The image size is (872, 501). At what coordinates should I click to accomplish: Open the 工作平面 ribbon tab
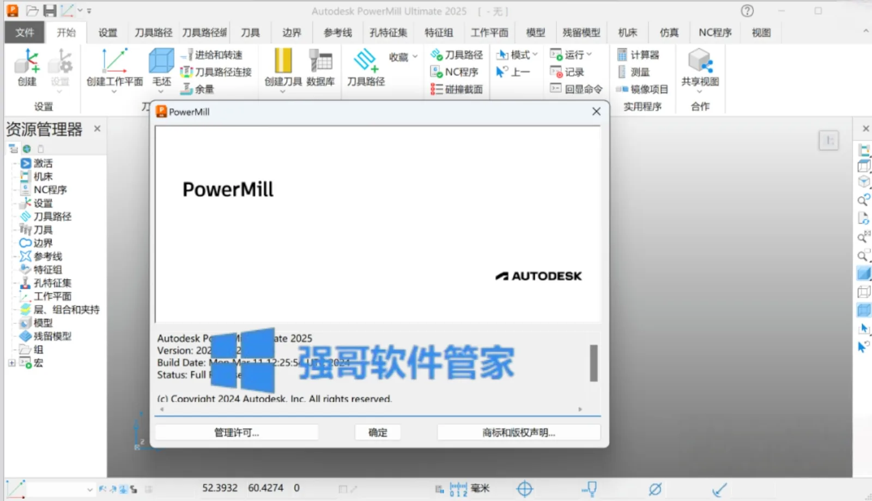tap(489, 33)
